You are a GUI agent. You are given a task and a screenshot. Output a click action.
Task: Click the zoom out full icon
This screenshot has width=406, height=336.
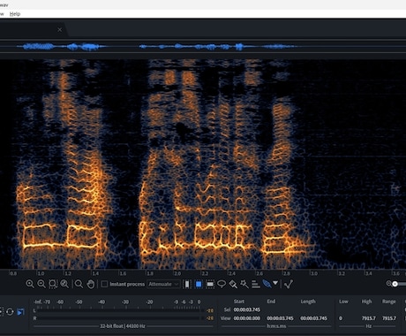coord(64,284)
